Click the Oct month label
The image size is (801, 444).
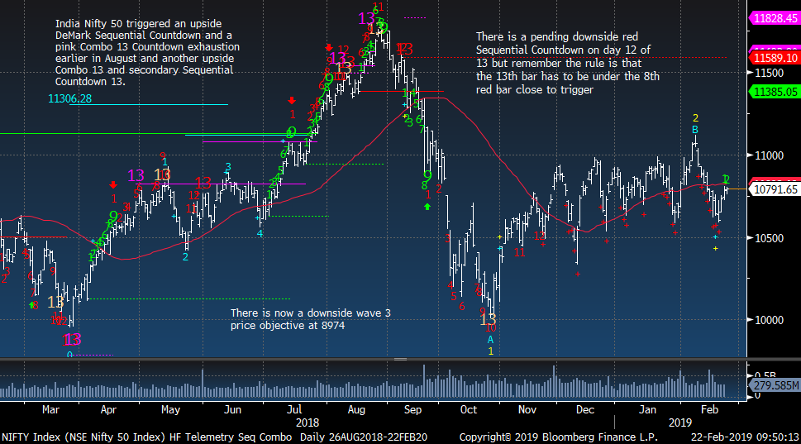469,410
